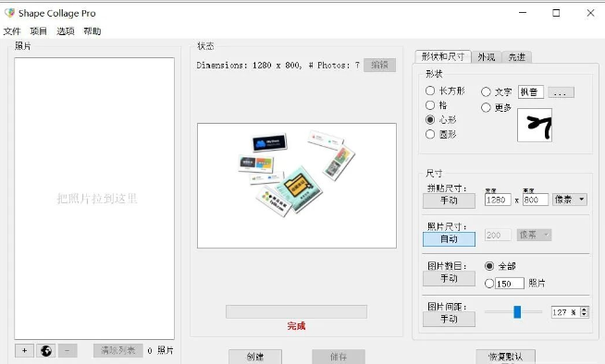Toggle the 手动 button under 拼贴尺寸
The image size is (605, 364).
coord(449,200)
